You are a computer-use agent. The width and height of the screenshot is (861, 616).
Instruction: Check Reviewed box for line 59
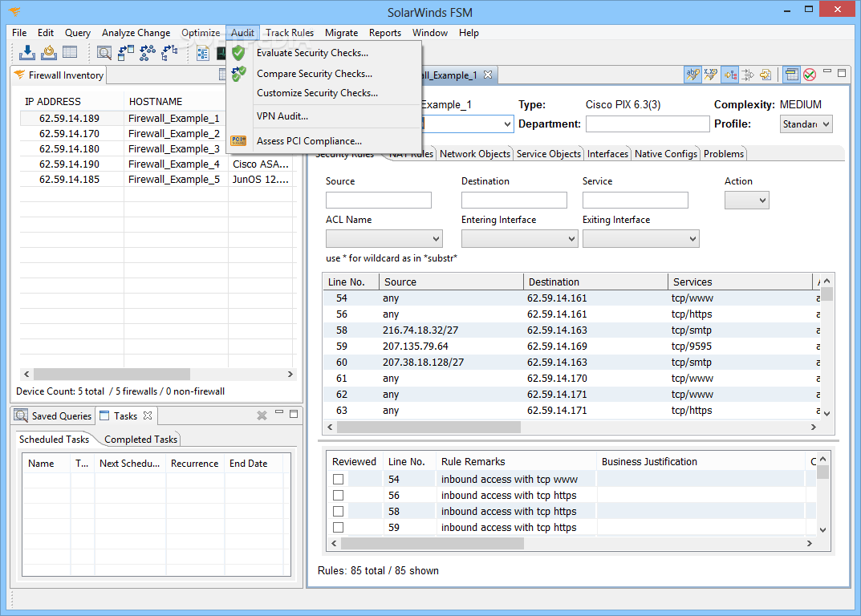(x=339, y=527)
